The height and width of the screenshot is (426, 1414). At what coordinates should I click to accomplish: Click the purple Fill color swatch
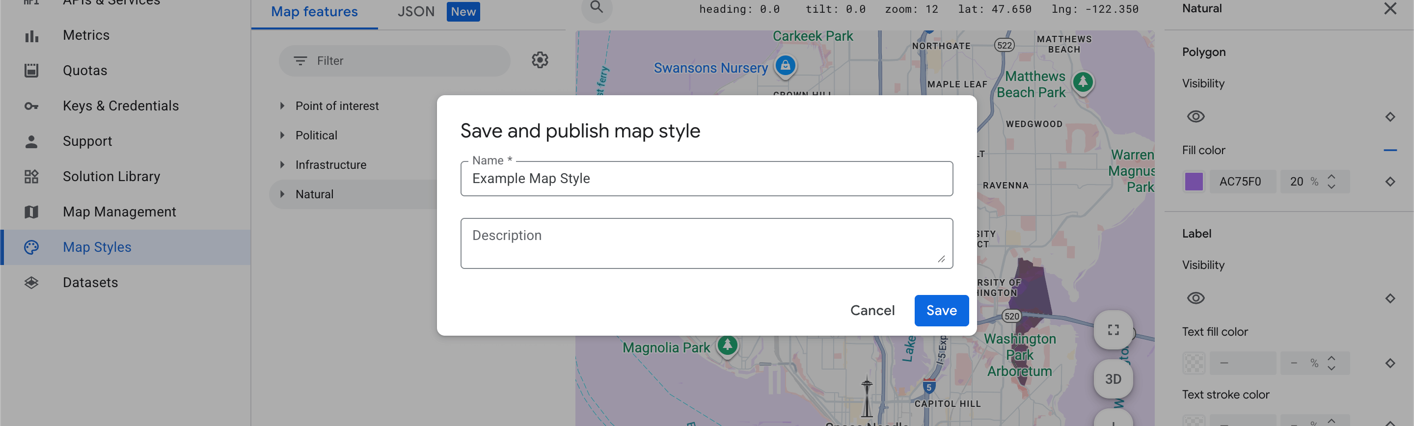click(x=1194, y=181)
